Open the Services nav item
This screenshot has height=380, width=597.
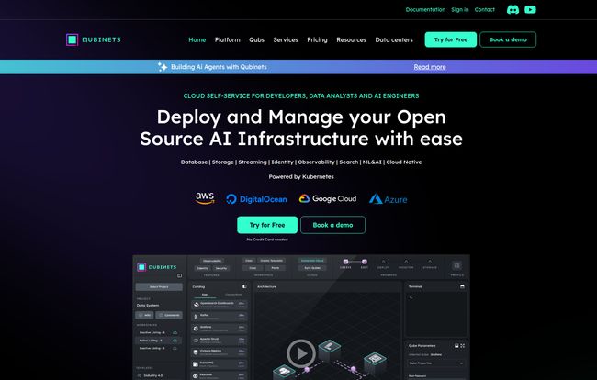click(286, 39)
